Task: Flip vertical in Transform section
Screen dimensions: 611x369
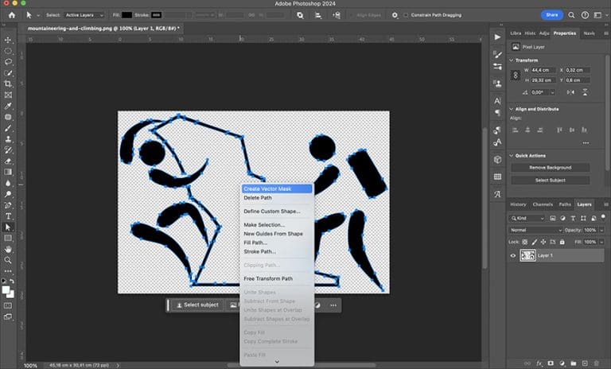Action: pos(585,92)
